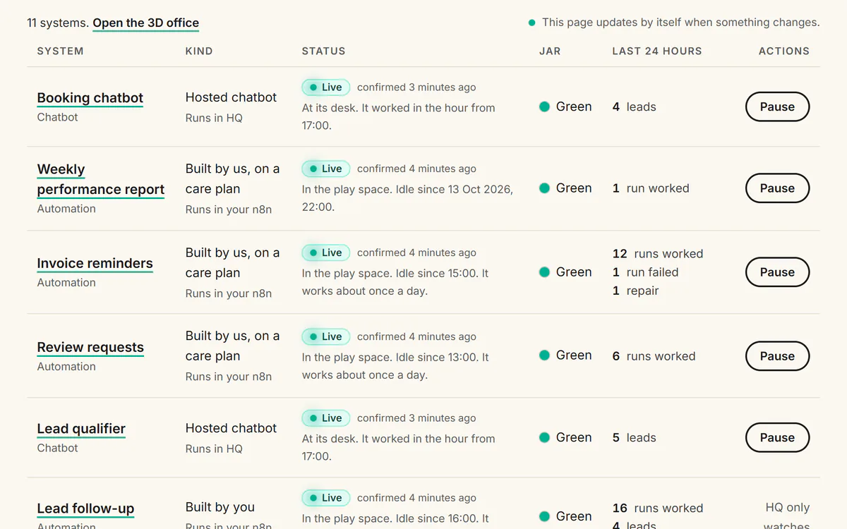847x529 pixels.
Task: Click 'HQ only' in Lead follow-up row
Action: pyautogui.click(x=788, y=507)
